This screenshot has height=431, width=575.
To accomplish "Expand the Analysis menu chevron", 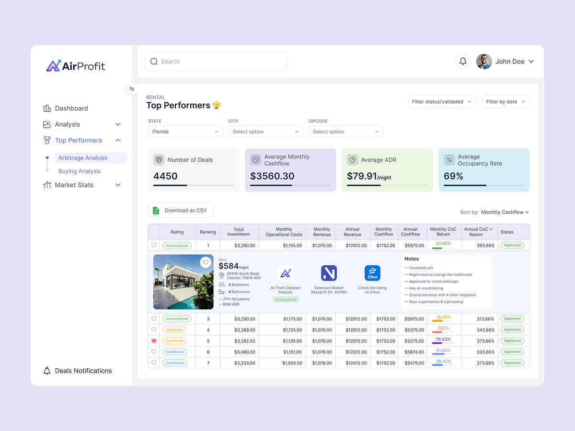I will (118, 125).
